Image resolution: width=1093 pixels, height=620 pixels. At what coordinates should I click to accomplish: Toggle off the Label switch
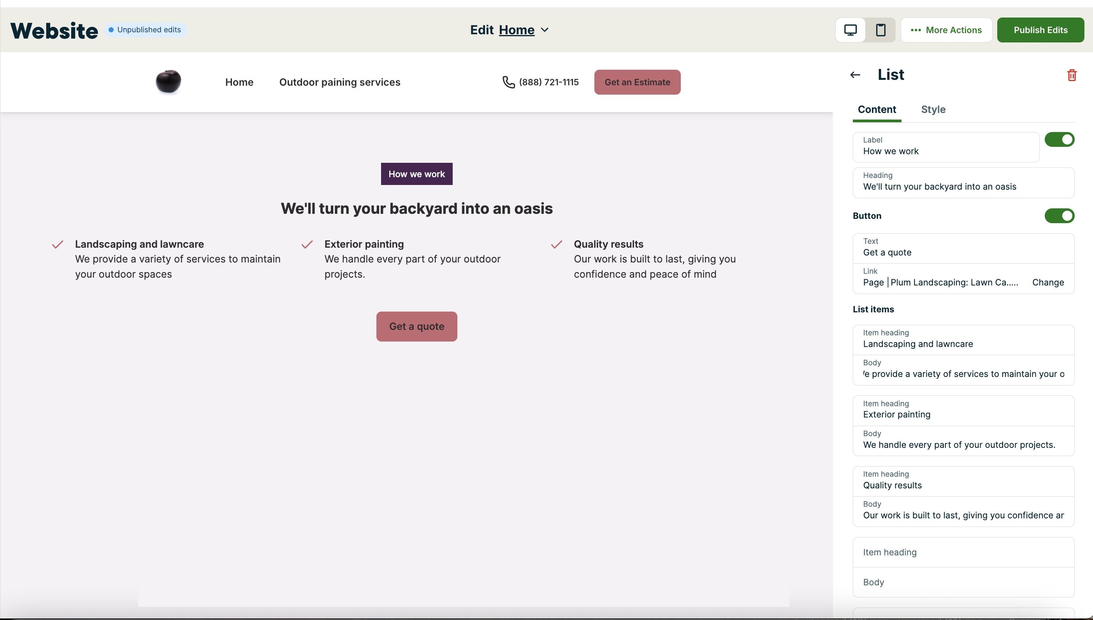(x=1059, y=140)
